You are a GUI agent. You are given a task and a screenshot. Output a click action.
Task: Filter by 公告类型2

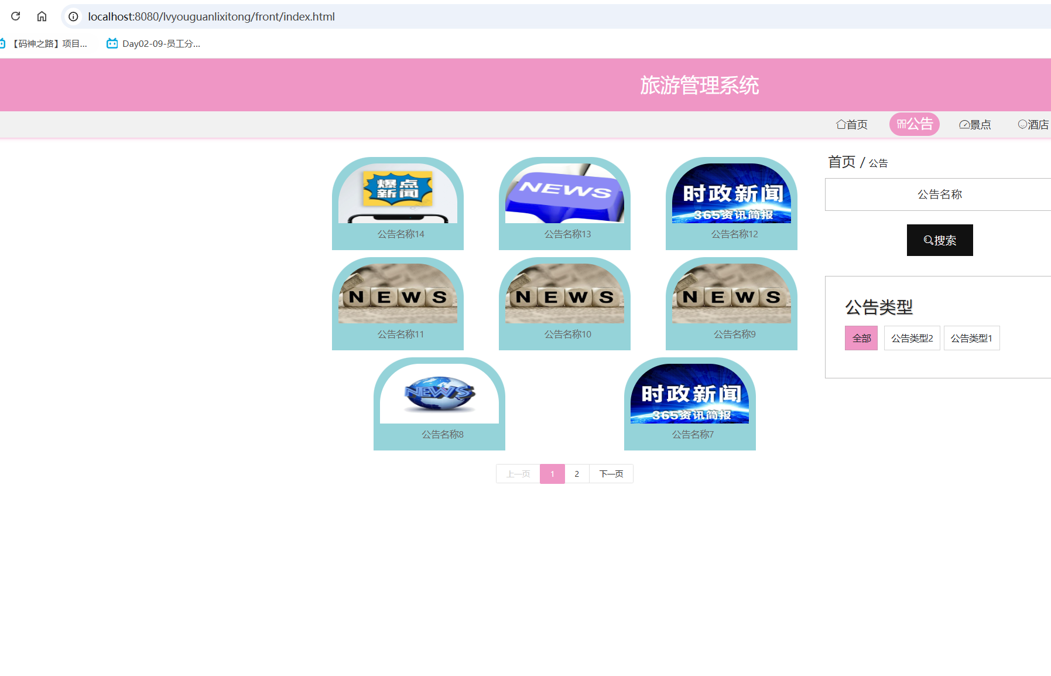[x=912, y=338]
